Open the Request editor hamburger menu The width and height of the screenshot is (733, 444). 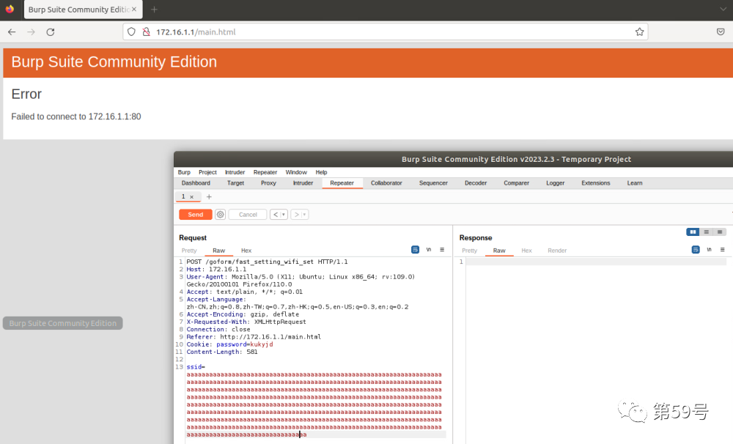point(442,250)
